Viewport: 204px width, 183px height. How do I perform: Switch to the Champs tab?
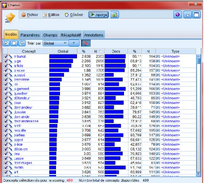point(50,35)
